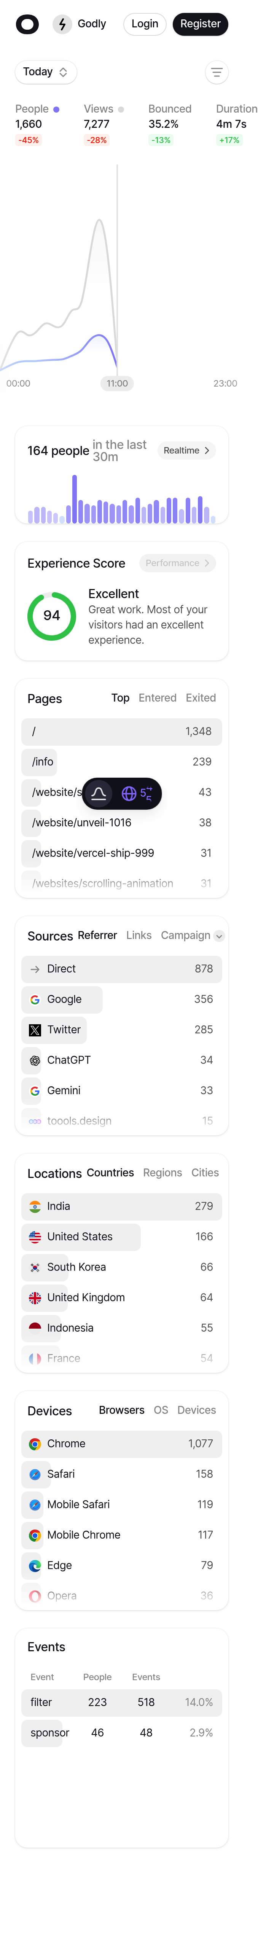
Task: Open the Today date range dropdown
Action: coord(45,72)
